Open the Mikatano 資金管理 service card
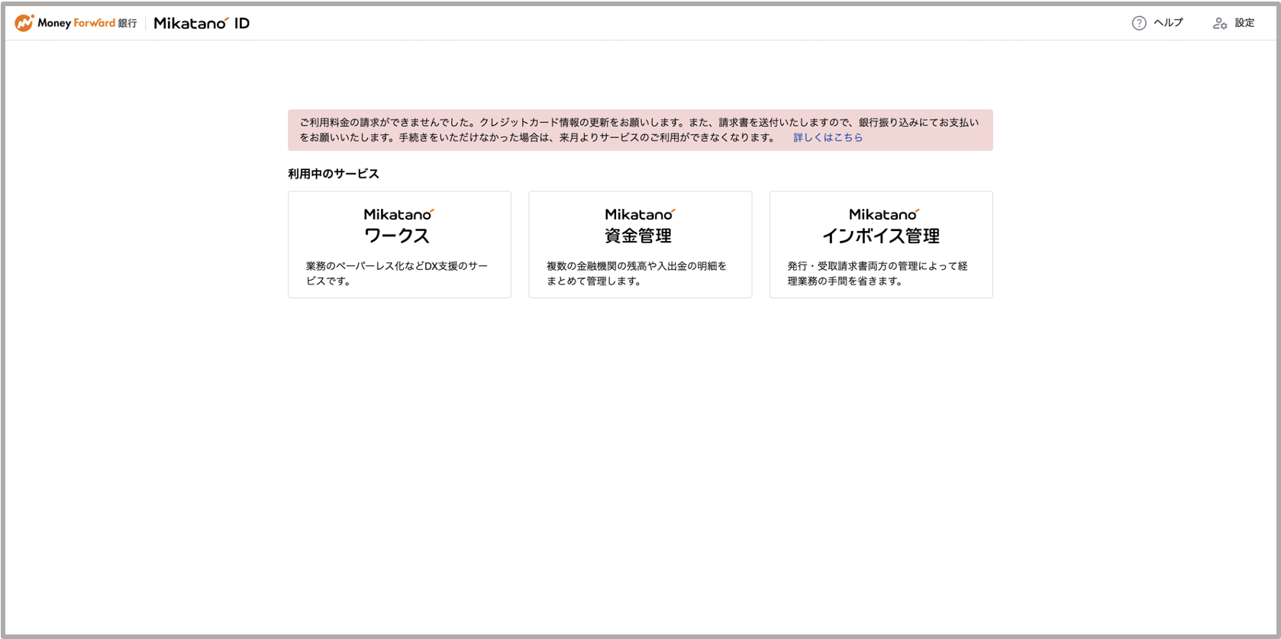Screen dimensions: 1281x639 pyautogui.click(x=640, y=244)
